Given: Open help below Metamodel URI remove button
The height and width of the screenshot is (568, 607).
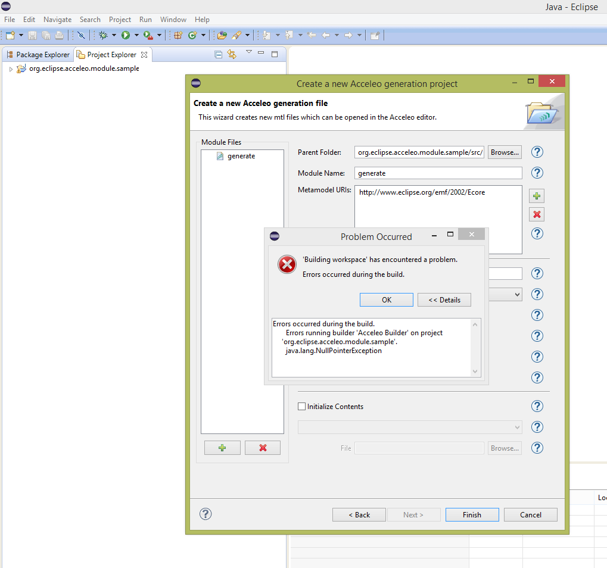Looking at the screenshot, I should click(537, 233).
